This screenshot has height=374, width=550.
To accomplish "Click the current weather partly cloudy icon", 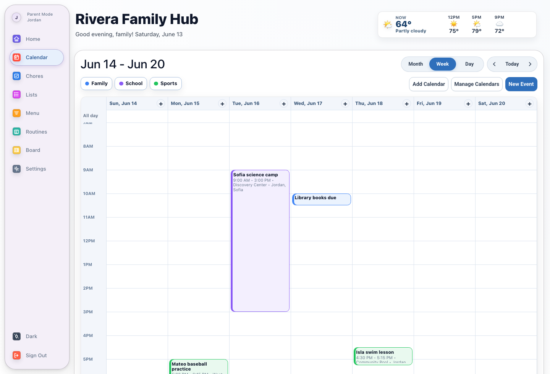I will 388,24.
